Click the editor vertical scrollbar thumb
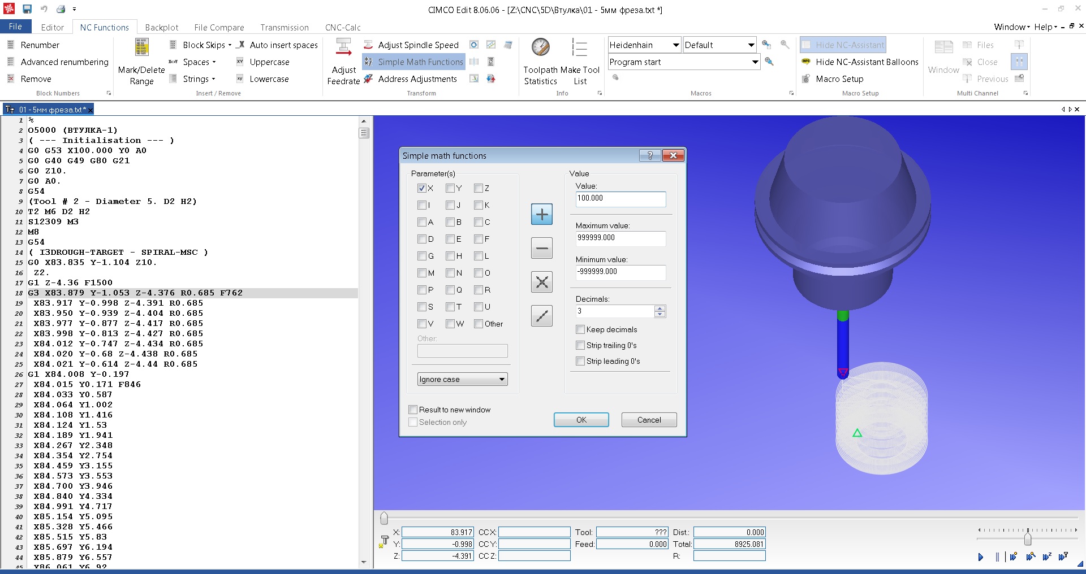1086x574 pixels. click(x=364, y=133)
